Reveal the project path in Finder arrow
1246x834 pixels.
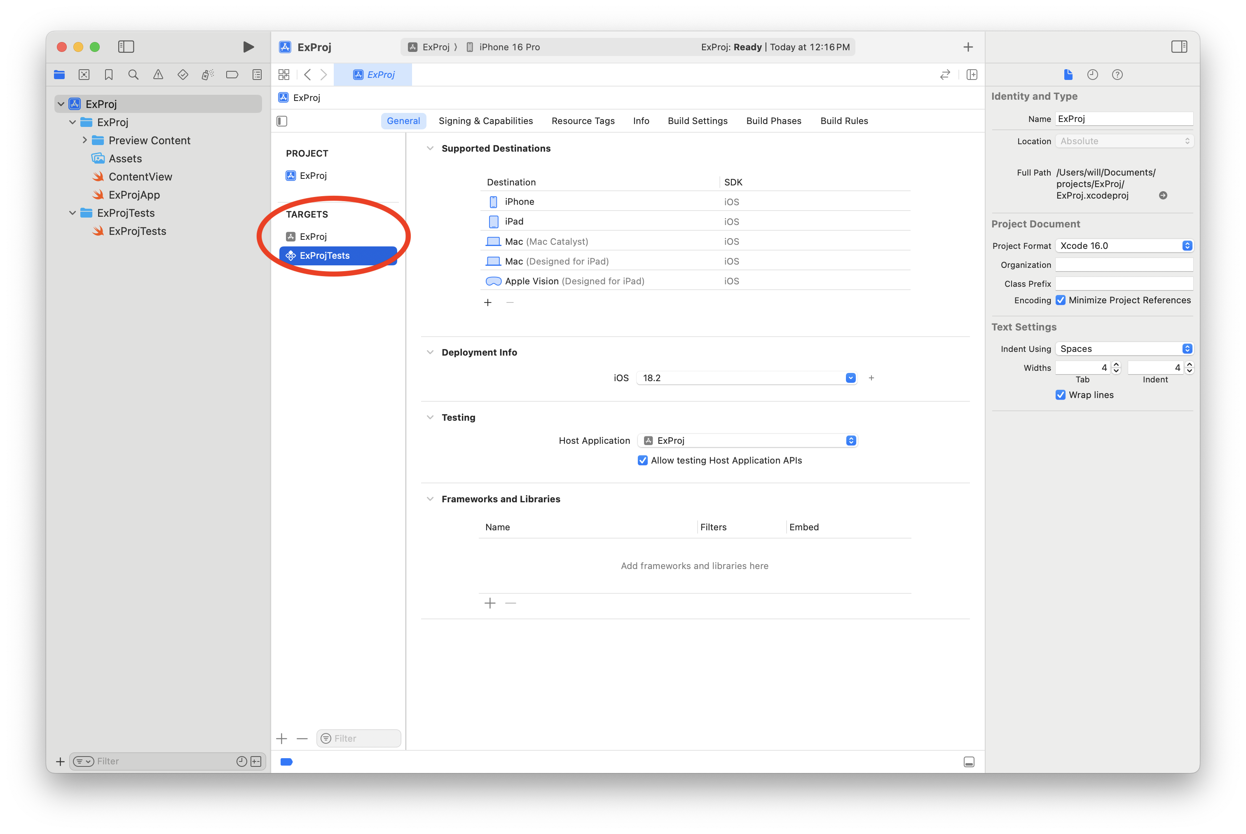pyautogui.click(x=1163, y=195)
